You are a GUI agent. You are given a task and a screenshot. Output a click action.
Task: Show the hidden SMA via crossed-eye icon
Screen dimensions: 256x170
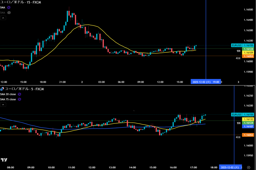[x=9, y=12]
